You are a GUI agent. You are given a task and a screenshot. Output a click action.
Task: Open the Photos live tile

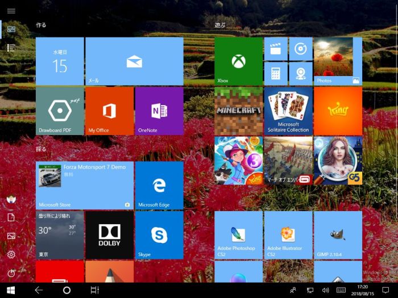(338, 61)
